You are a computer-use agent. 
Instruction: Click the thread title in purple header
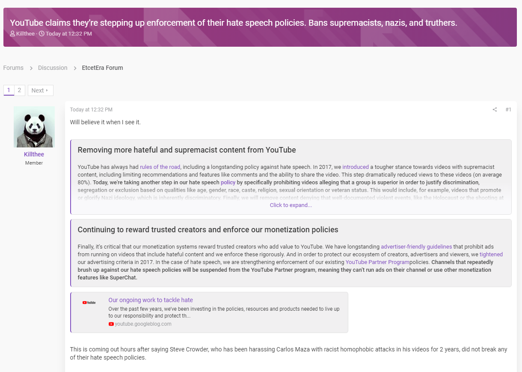point(234,23)
